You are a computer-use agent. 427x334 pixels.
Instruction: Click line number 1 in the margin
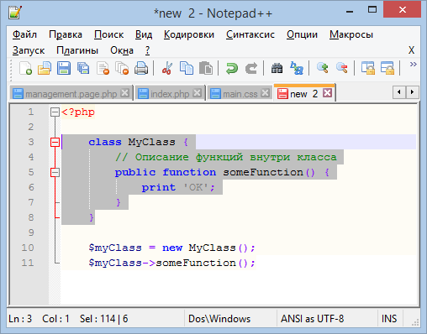[31, 112]
